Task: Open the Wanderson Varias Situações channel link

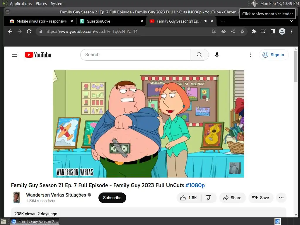Action: click(x=56, y=195)
